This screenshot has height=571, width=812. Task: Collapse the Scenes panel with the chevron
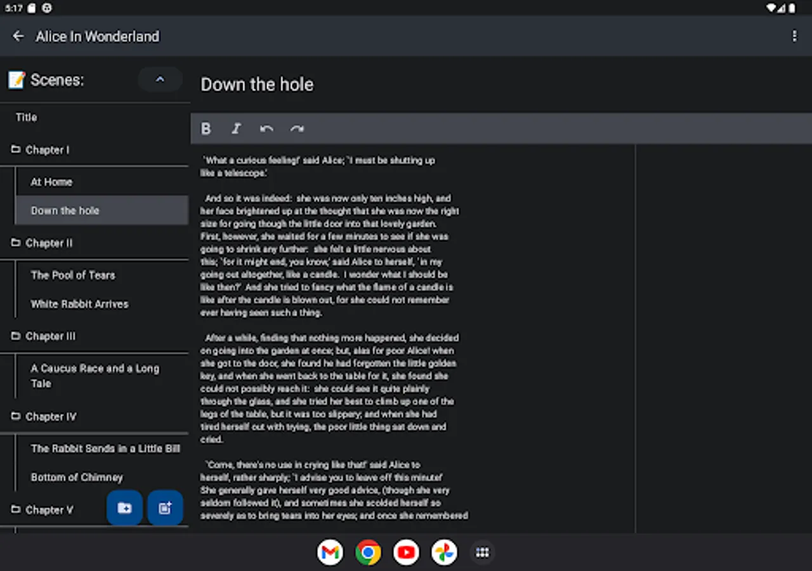[160, 79]
